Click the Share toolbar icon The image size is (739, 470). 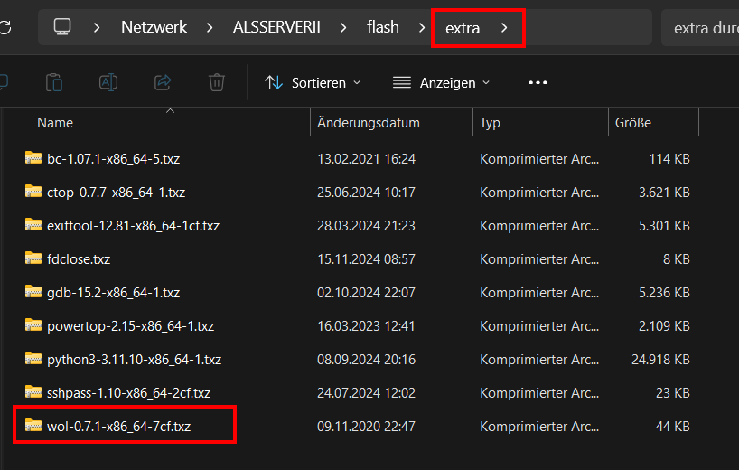point(163,82)
